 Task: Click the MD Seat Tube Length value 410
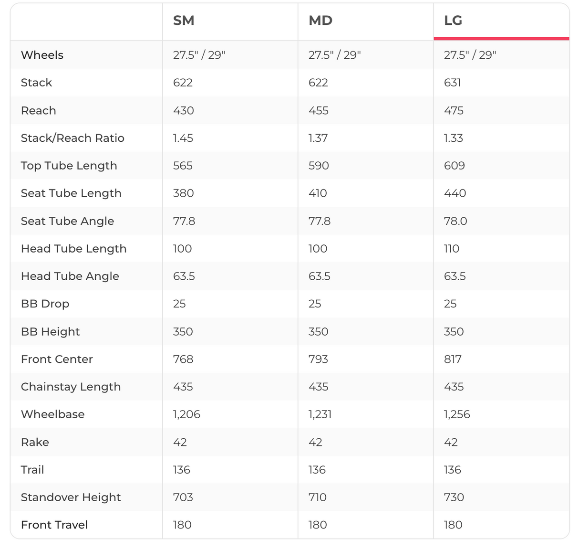[318, 193]
